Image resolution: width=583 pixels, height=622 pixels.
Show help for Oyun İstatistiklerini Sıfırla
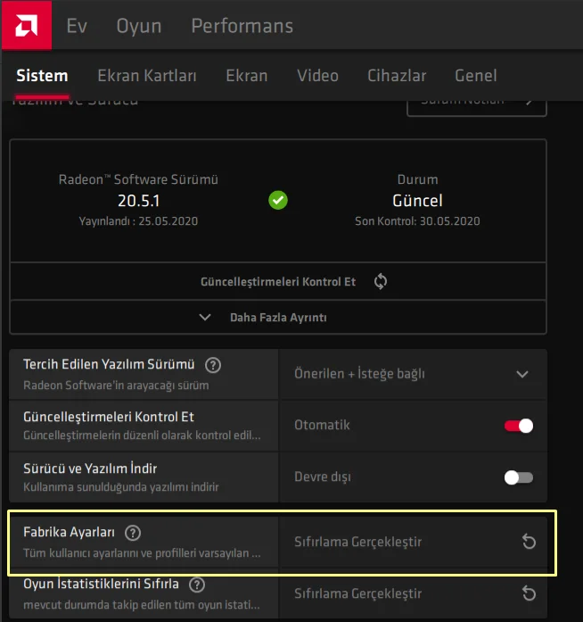[197, 585]
